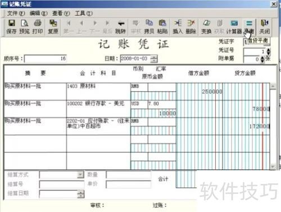Click the 顺序号 input field
The image size is (281, 212).
(x=46, y=58)
